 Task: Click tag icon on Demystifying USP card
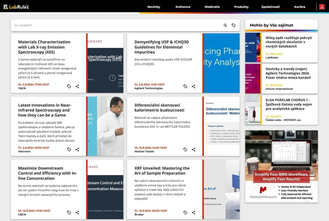tap(185, 86)
